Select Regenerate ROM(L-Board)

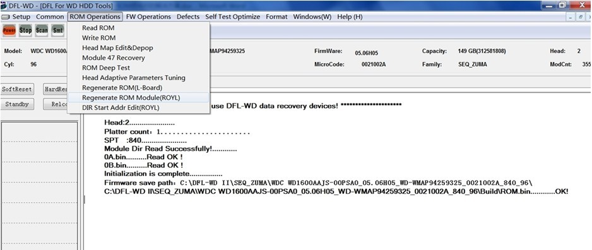tap(138, 88)
